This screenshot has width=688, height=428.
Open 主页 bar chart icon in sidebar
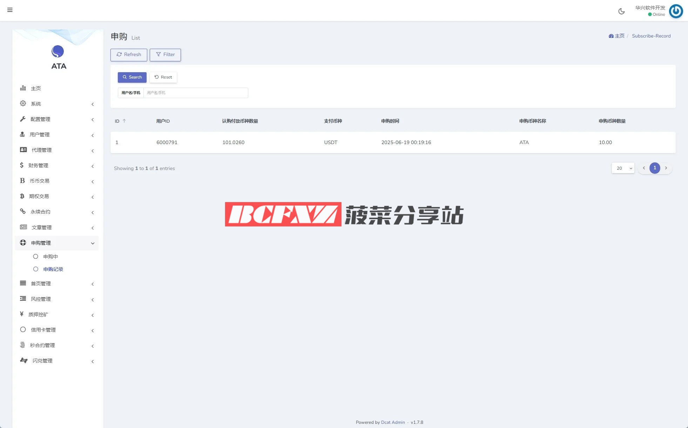[x=23, y=88]
